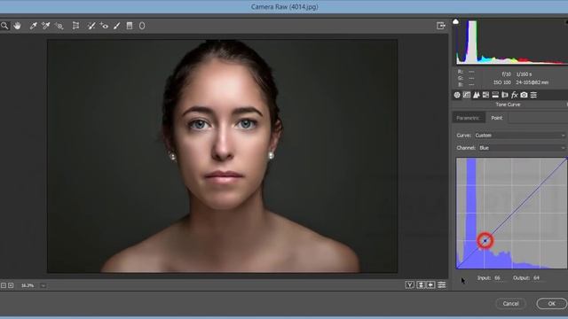
Task: Switch to the Parametric curve tab
Action: click(x=468, y=118)
